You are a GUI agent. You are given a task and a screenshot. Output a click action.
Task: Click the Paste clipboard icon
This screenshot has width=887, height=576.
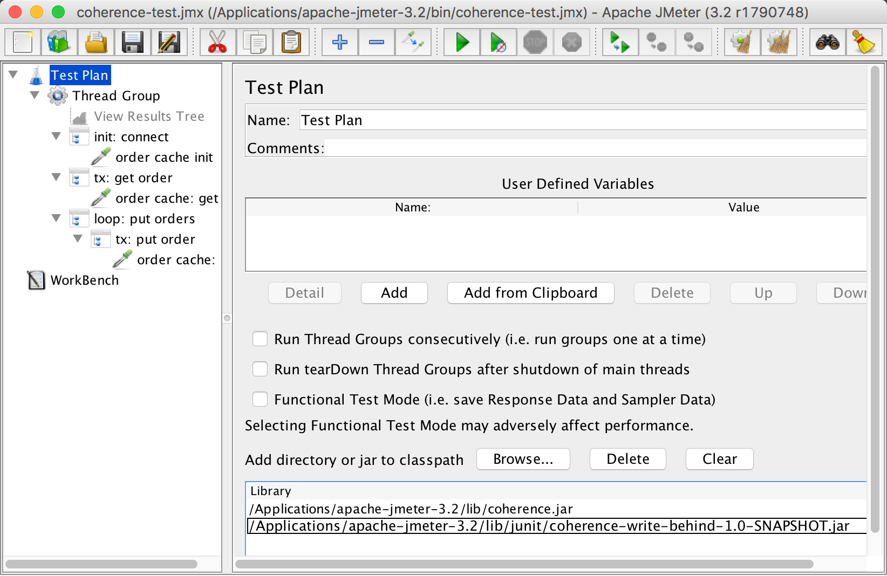(291, 42)
